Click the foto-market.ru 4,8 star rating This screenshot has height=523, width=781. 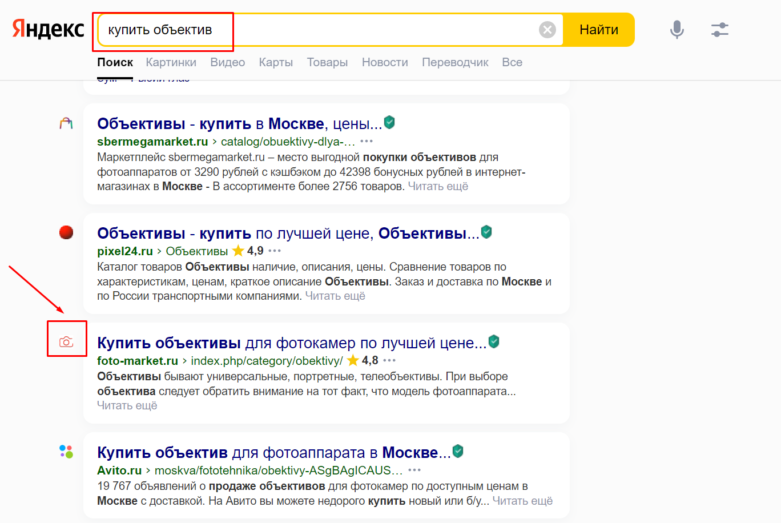point(363,360)
